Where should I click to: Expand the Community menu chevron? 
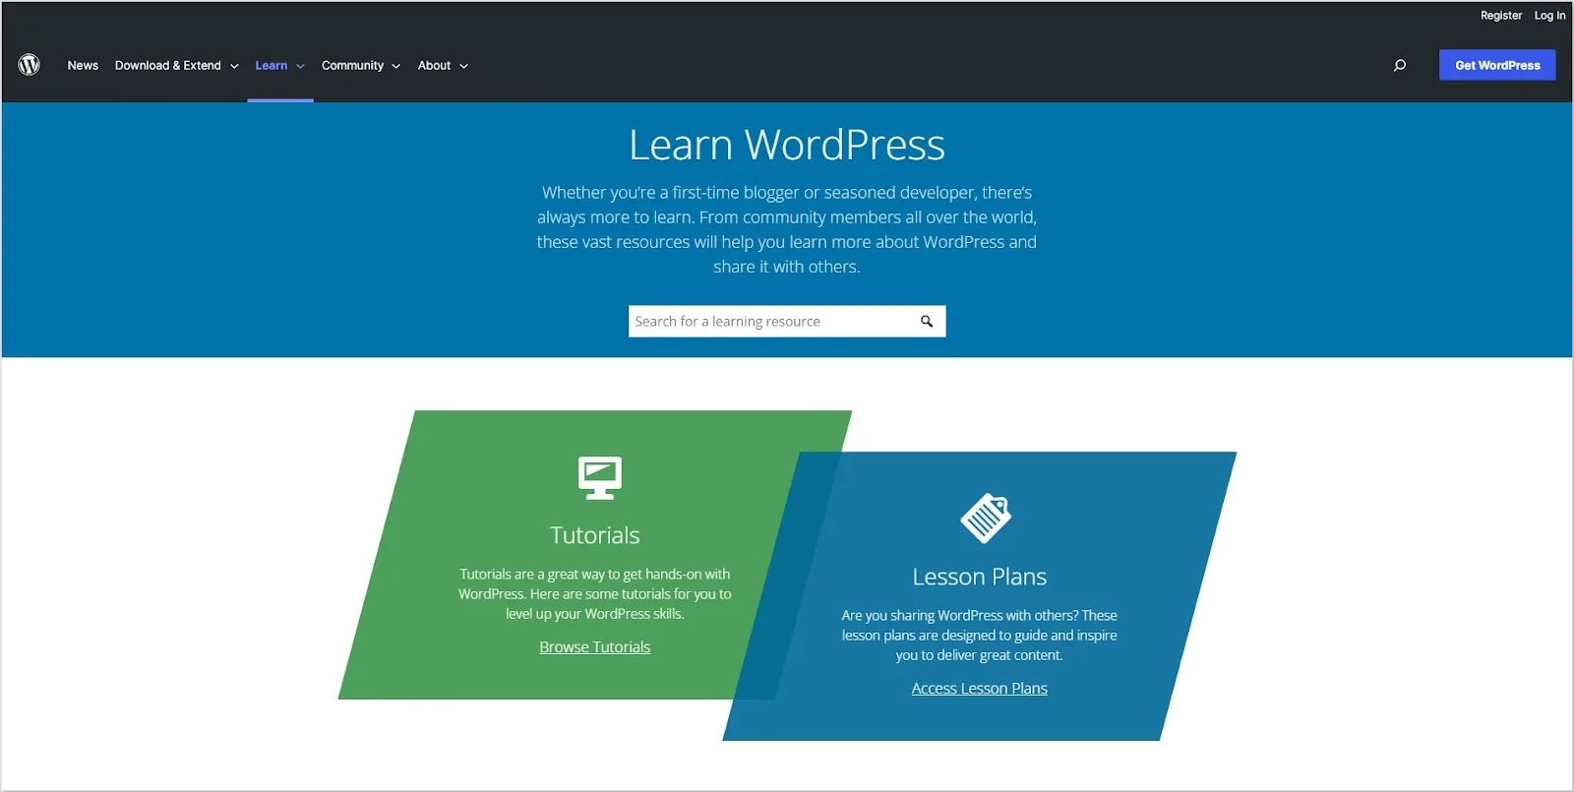(x=395, y=67)
